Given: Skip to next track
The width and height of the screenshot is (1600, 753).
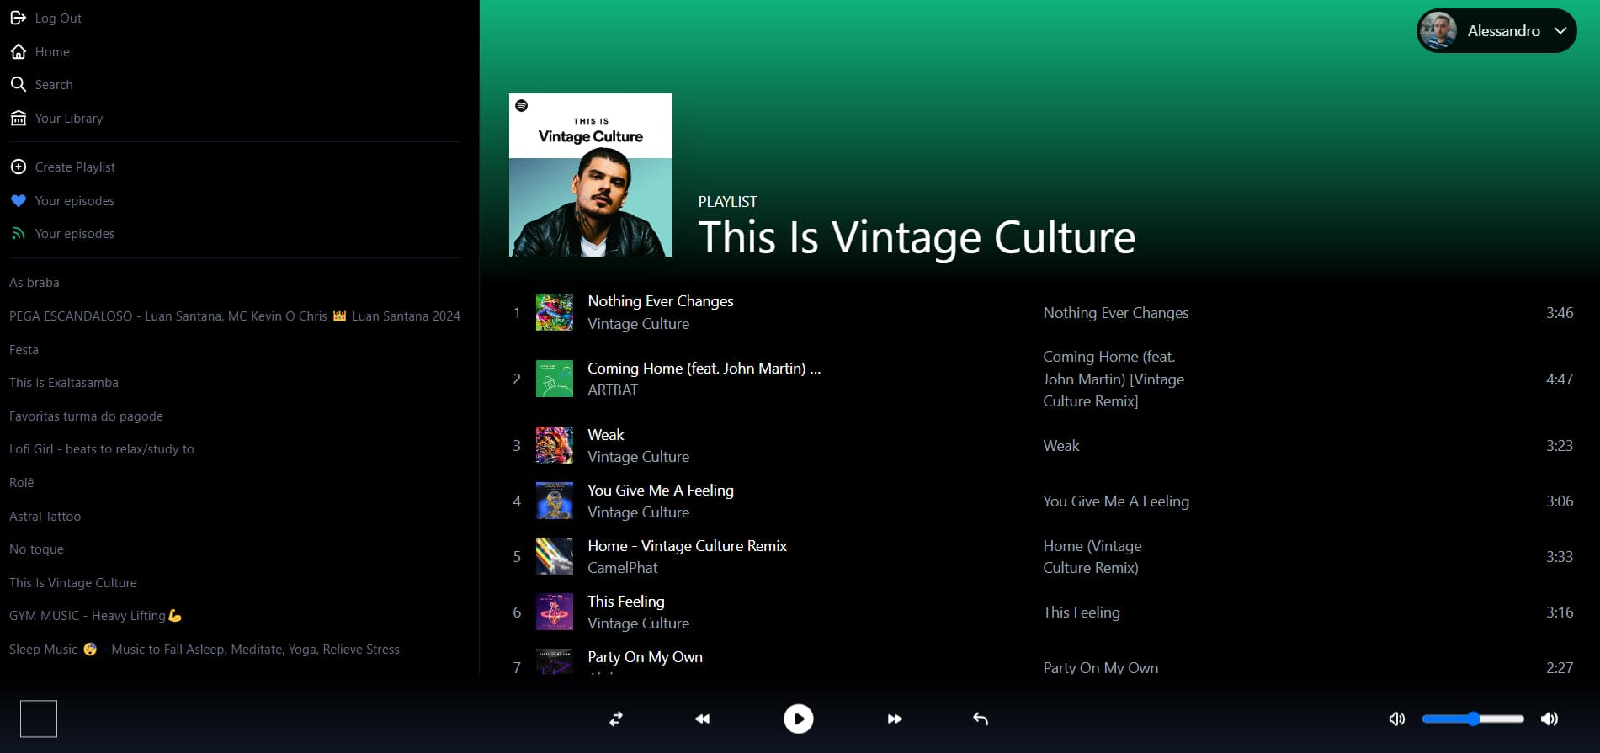Looking at the screenshot, I should coord(895,719).
